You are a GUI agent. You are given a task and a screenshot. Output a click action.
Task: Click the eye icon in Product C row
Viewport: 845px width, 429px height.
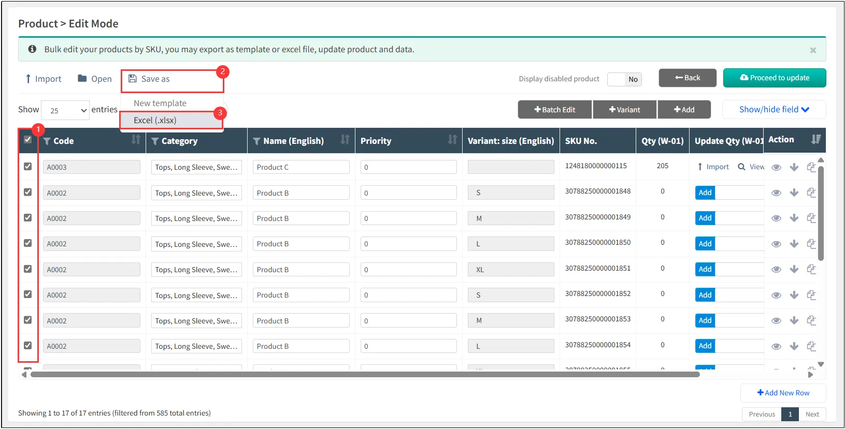(x=776, y=167)
